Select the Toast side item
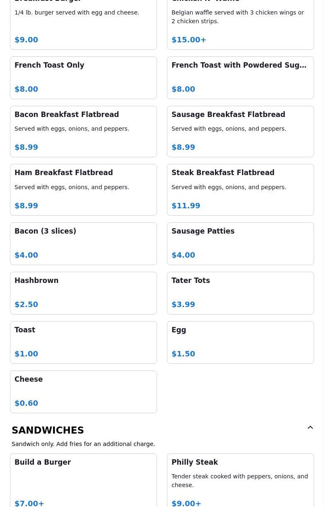This screenshot has height=507, width=324. point(83,342)
